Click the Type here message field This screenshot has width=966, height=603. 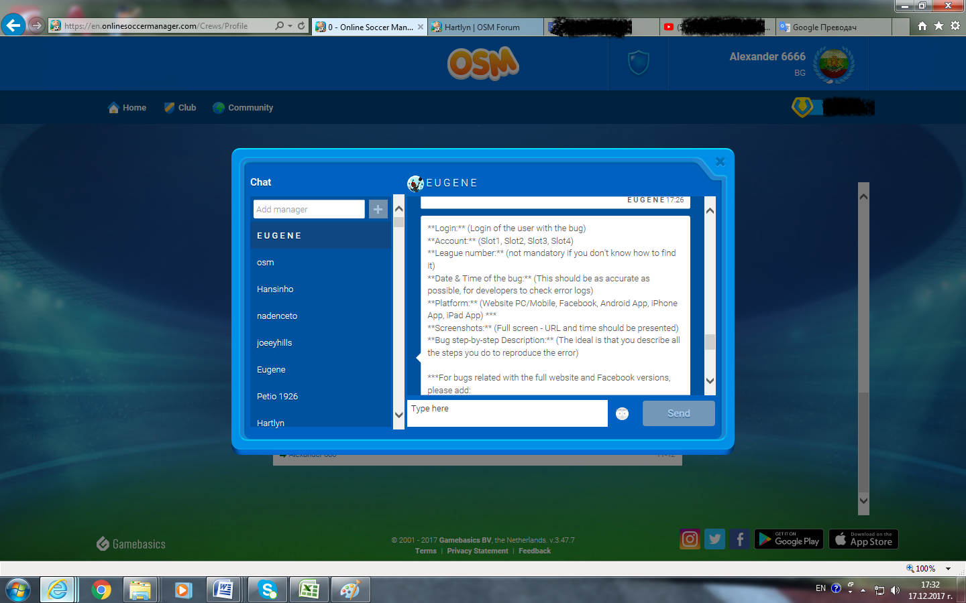507,413
